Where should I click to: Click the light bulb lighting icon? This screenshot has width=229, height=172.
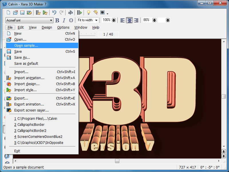point(88,13)
